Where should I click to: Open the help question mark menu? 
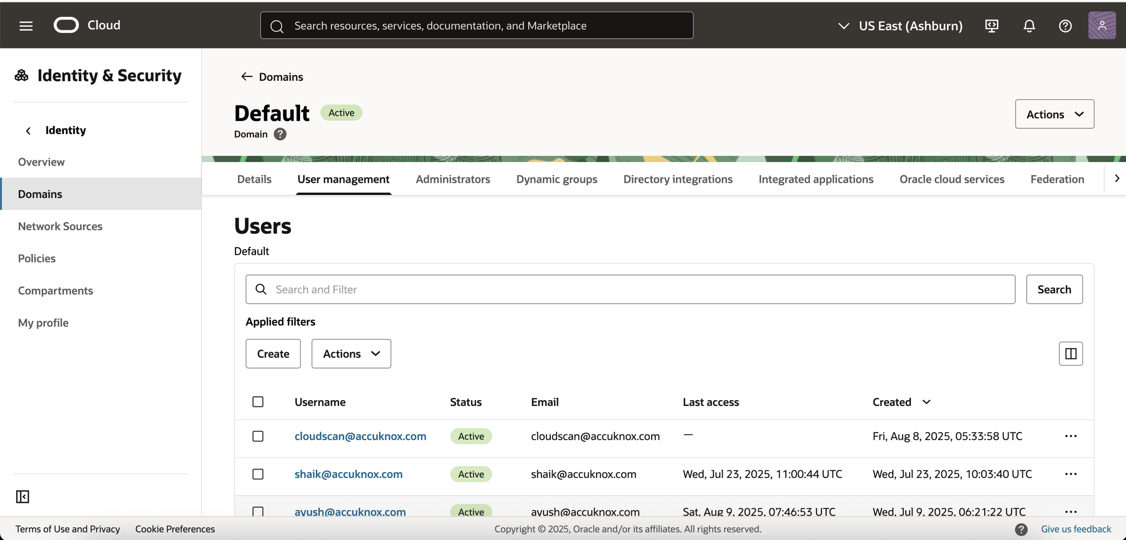(1065, 25)
